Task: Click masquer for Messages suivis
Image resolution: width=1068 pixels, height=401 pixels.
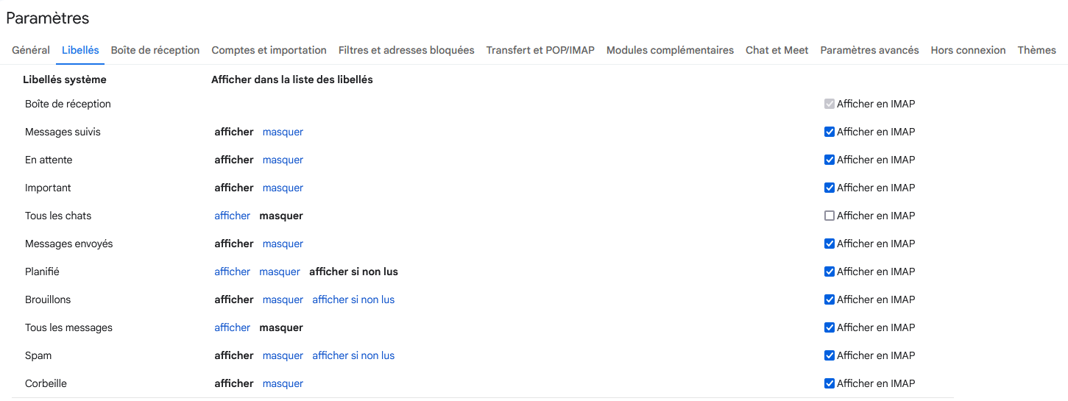Action: pos(283,132)
